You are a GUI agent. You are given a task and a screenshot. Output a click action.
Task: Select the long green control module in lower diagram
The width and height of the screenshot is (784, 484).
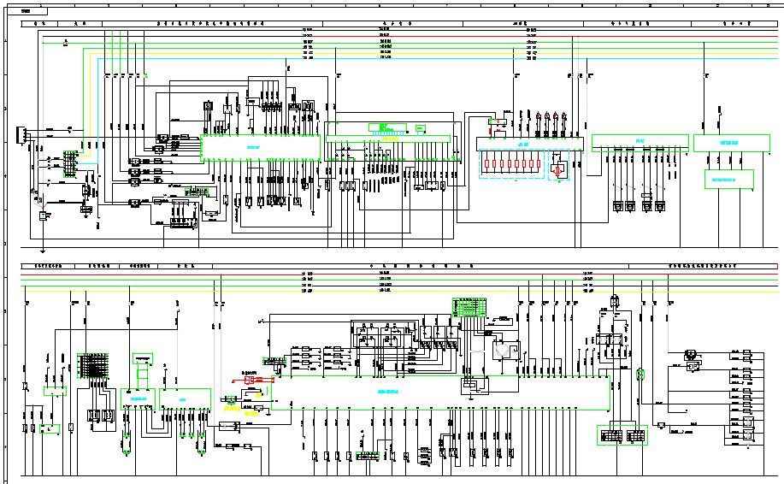pos(440,392)
